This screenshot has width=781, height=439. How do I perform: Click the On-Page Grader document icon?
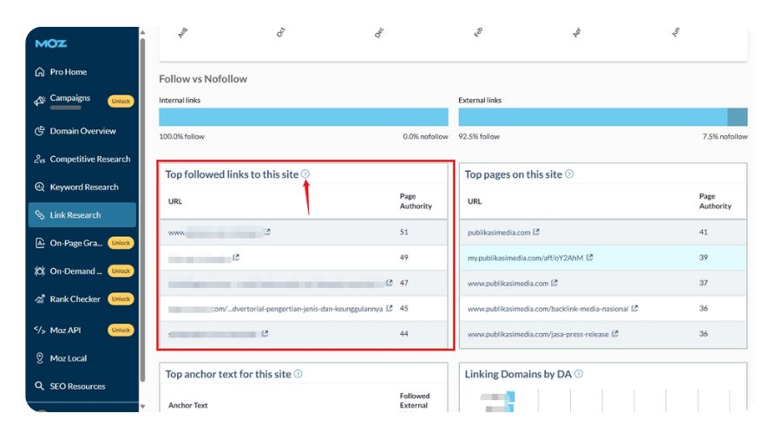click(40, 243)
